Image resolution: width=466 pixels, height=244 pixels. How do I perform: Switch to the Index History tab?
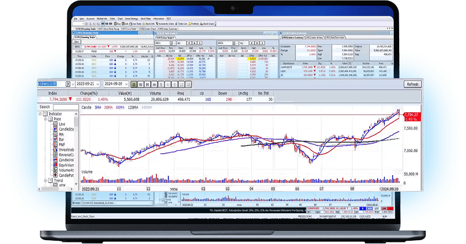click(315, 37)
